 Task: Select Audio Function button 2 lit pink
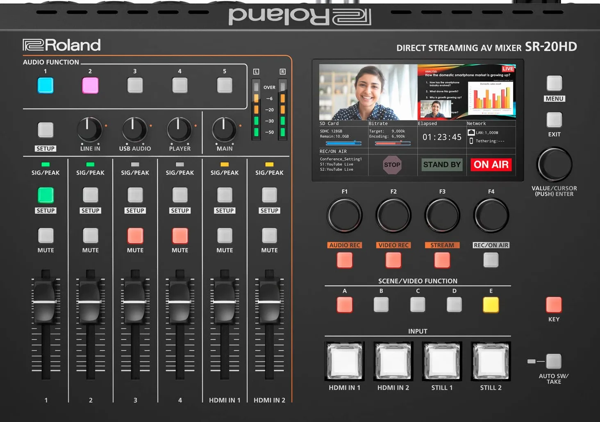pyautogui.click(x=90, y=86)
